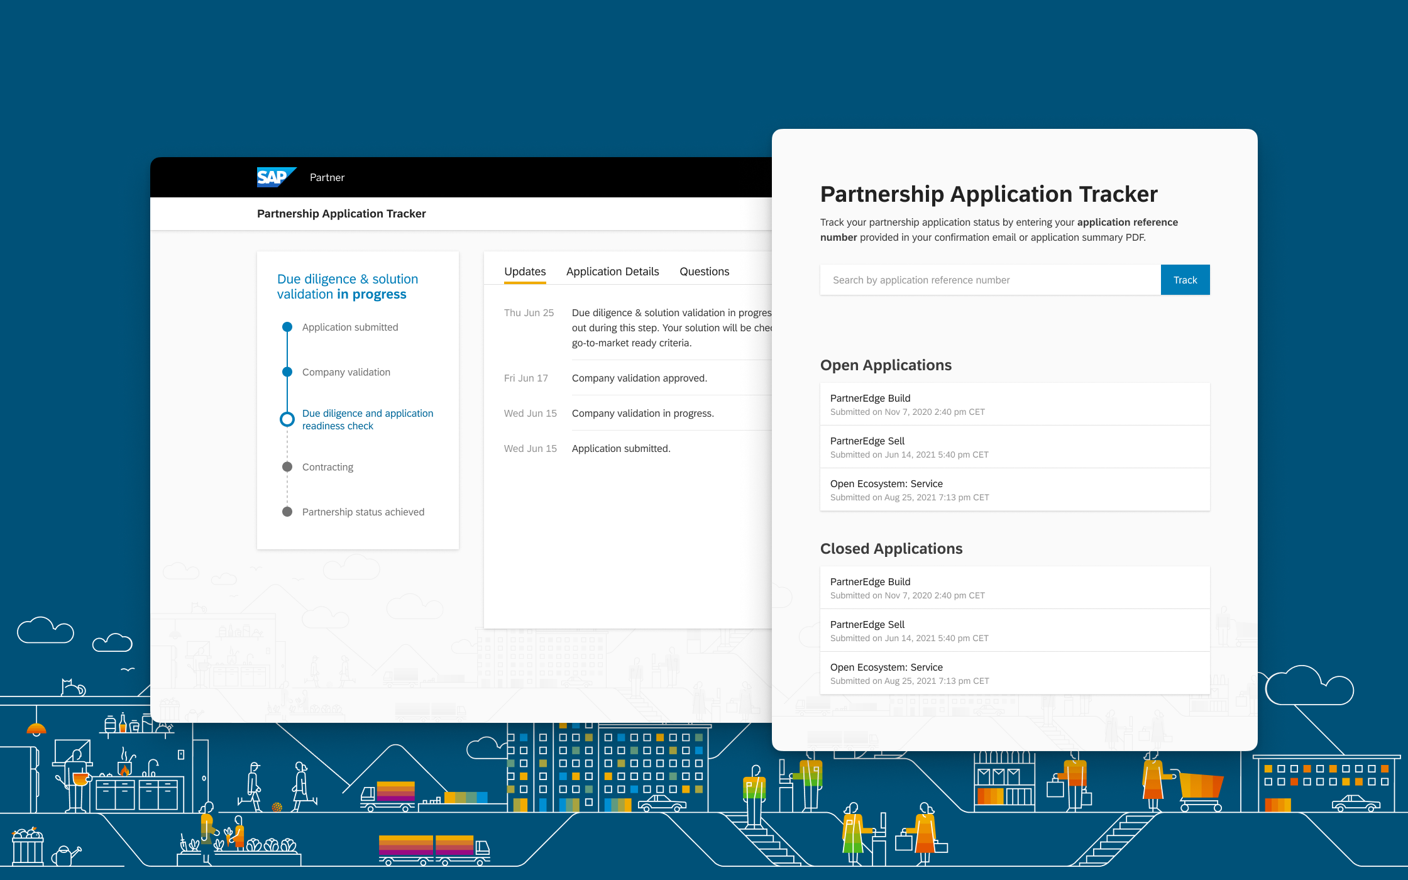Viewport: 1408px width, 880px height.
Task: Click the 'Company validation in progress.' update
Action: (642, 413)
